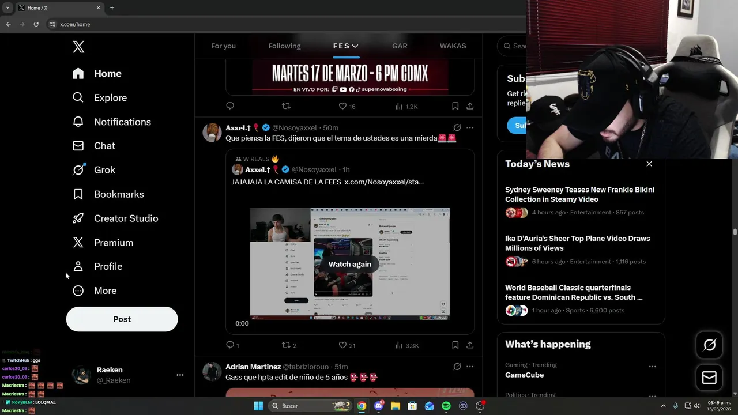Show hidden system tray icons

coord(663,406)
